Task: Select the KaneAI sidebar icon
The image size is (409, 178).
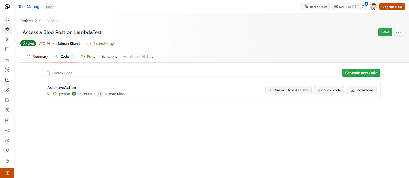Action: (x=7, y=29)
